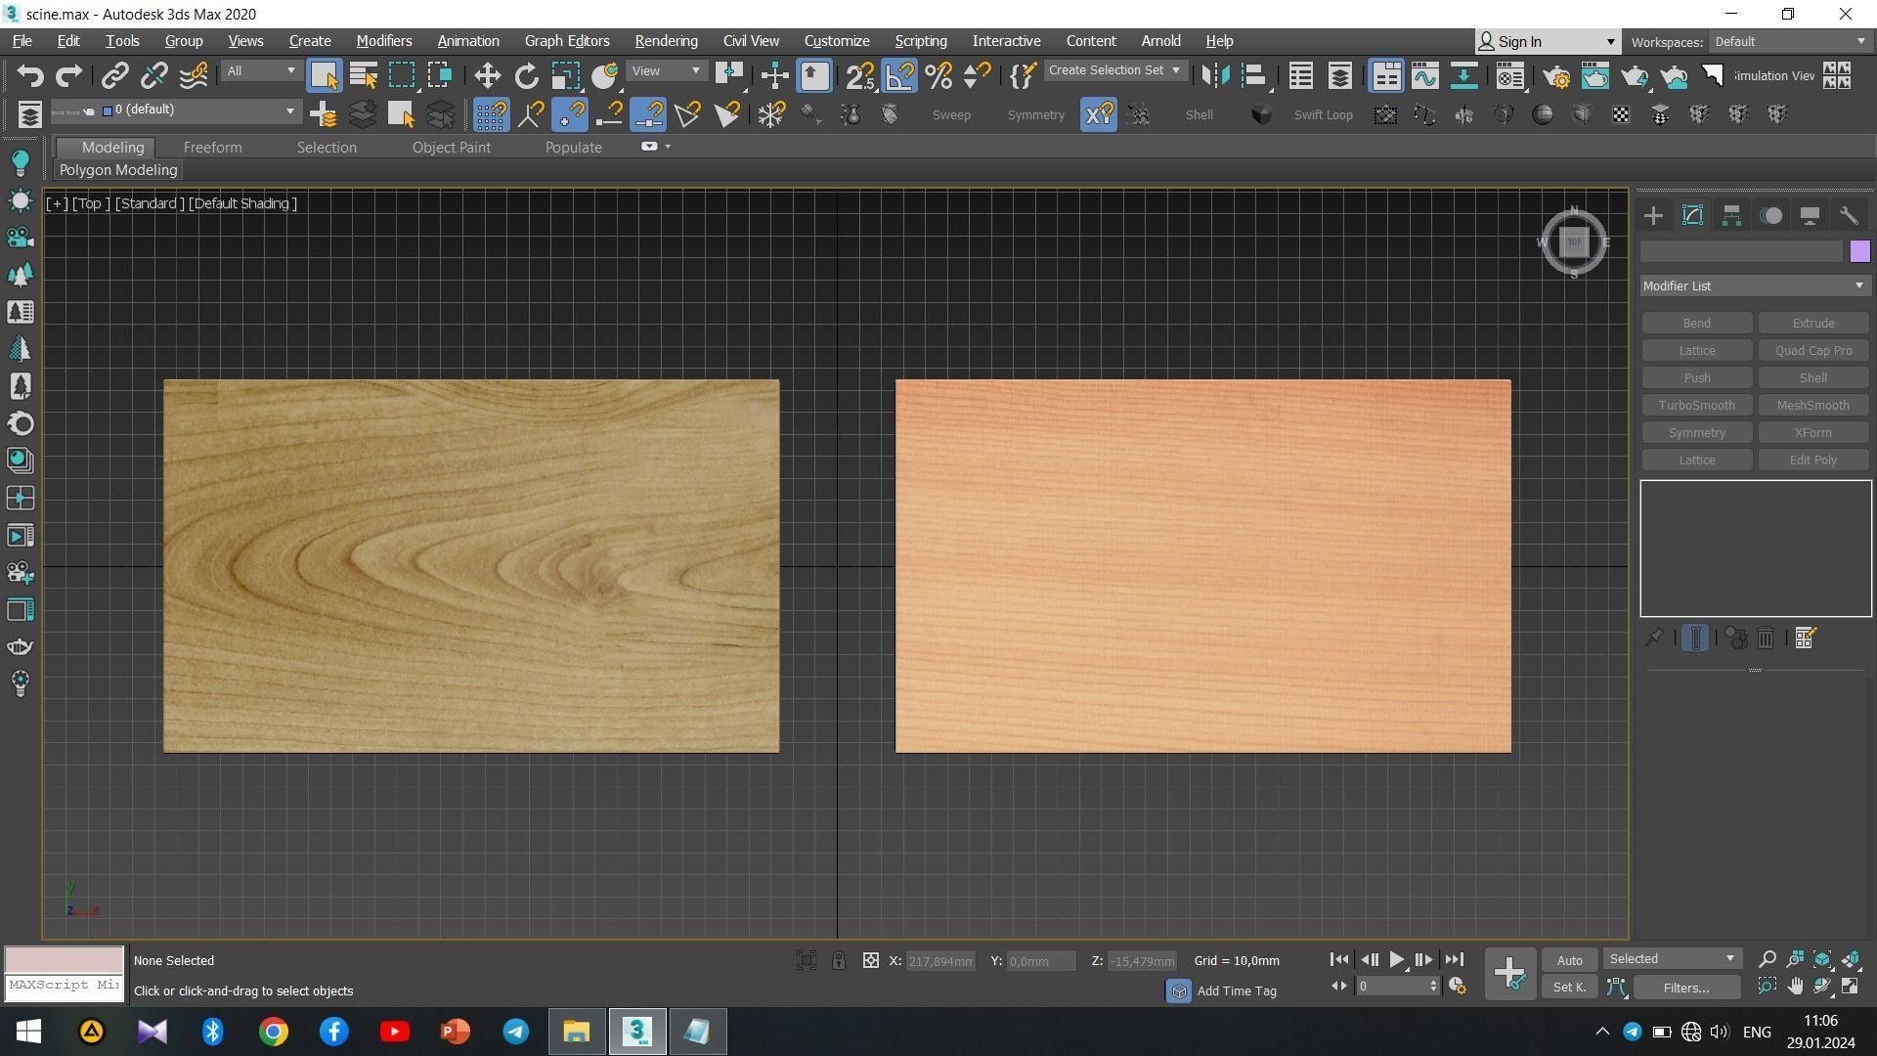This screenshot has height=1056, width=1877.
Task: Click the Edit Poly modifier button
Action: coord(1812,461)
